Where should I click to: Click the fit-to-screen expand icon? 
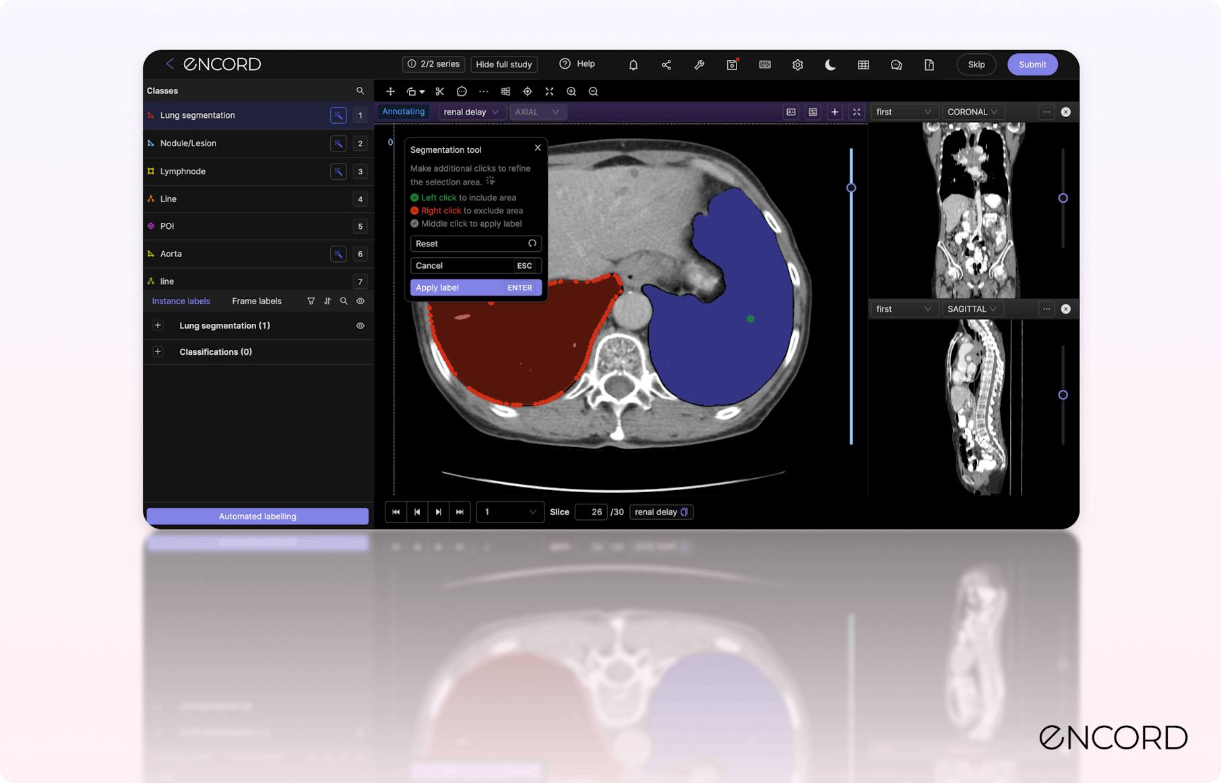(549, 91)
